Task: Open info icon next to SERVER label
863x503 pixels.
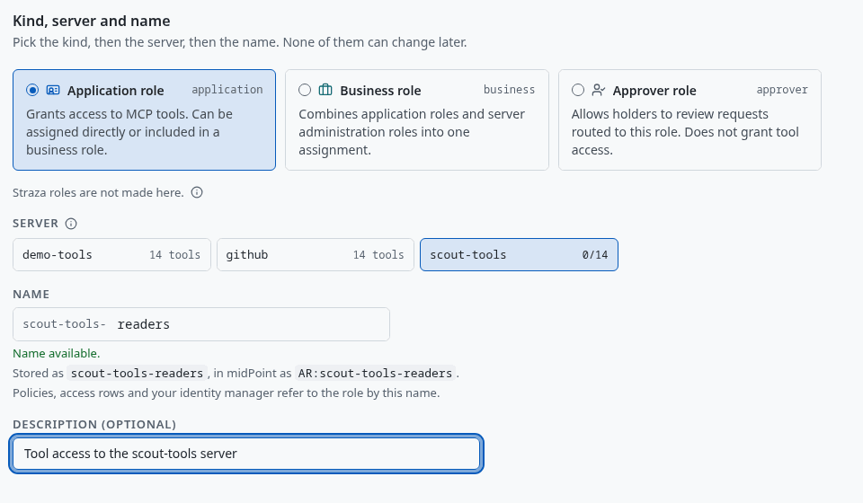Action: click(x=71, y=224)
